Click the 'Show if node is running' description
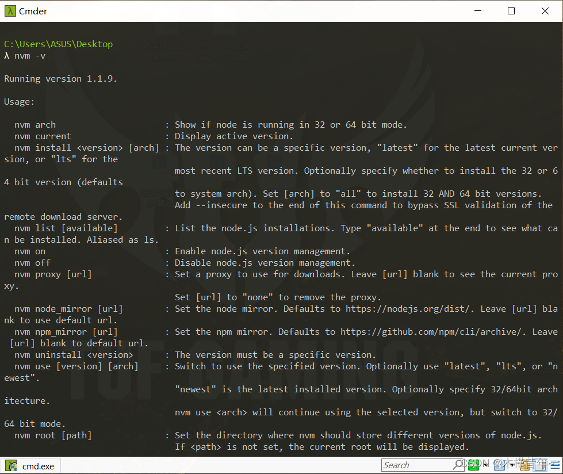Viewport: 563px width, 474px height. click(x=291, y=125)
